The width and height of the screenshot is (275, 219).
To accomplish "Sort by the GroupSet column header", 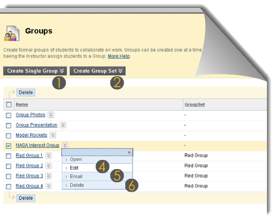I will [x=194, y=105].
